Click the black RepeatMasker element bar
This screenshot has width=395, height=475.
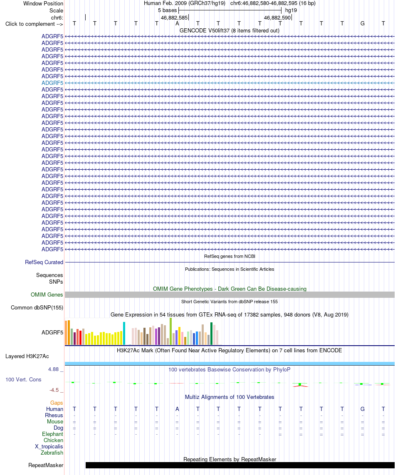click(240, 465)
